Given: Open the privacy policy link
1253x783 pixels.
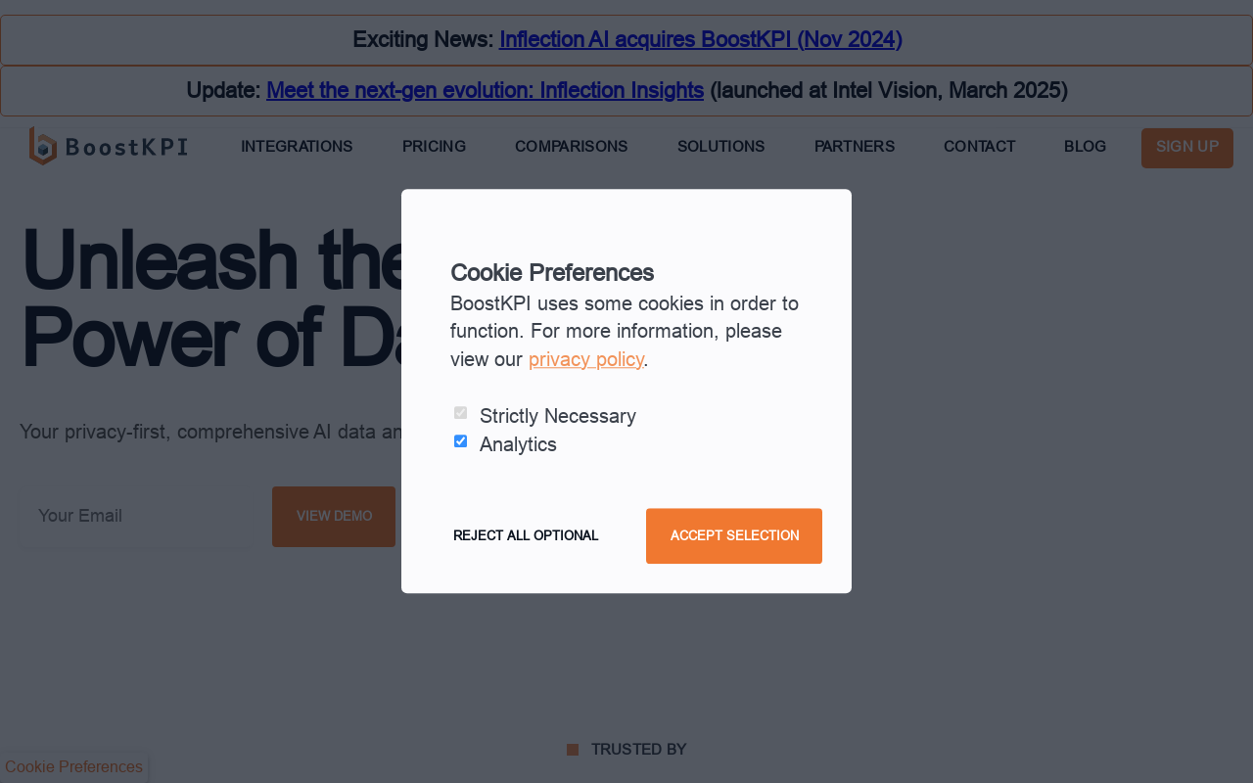Looking at the screenshot, I should tap(586, 359).
